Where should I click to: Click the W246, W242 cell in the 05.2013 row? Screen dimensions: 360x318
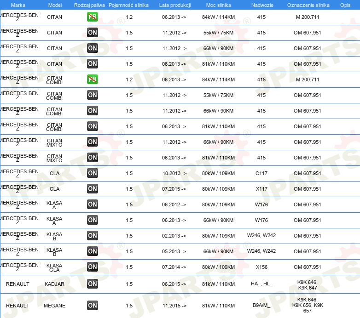pos(261,251)
